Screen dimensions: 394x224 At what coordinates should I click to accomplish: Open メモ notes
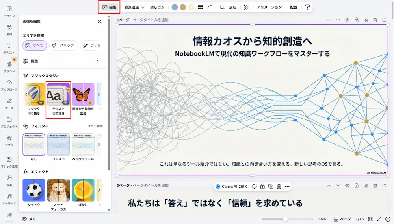29,219
